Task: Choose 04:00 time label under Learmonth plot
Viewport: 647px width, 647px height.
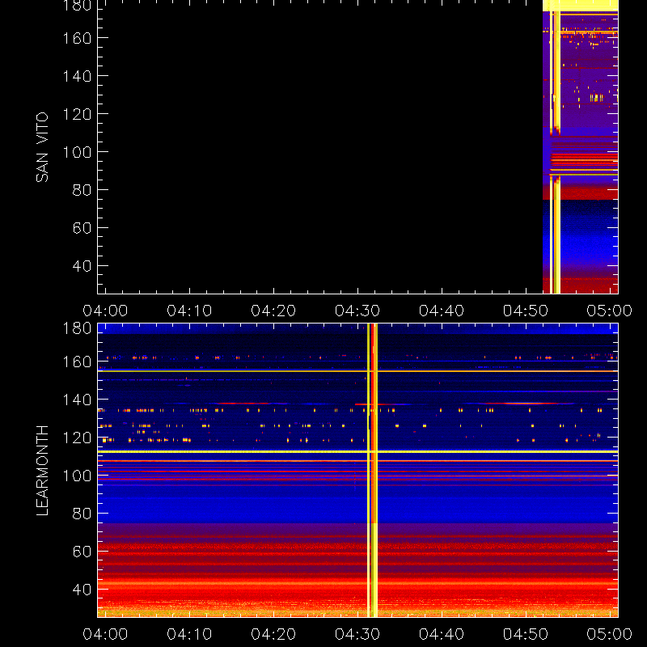Action: pyautogui.click(x=105, y=634)
